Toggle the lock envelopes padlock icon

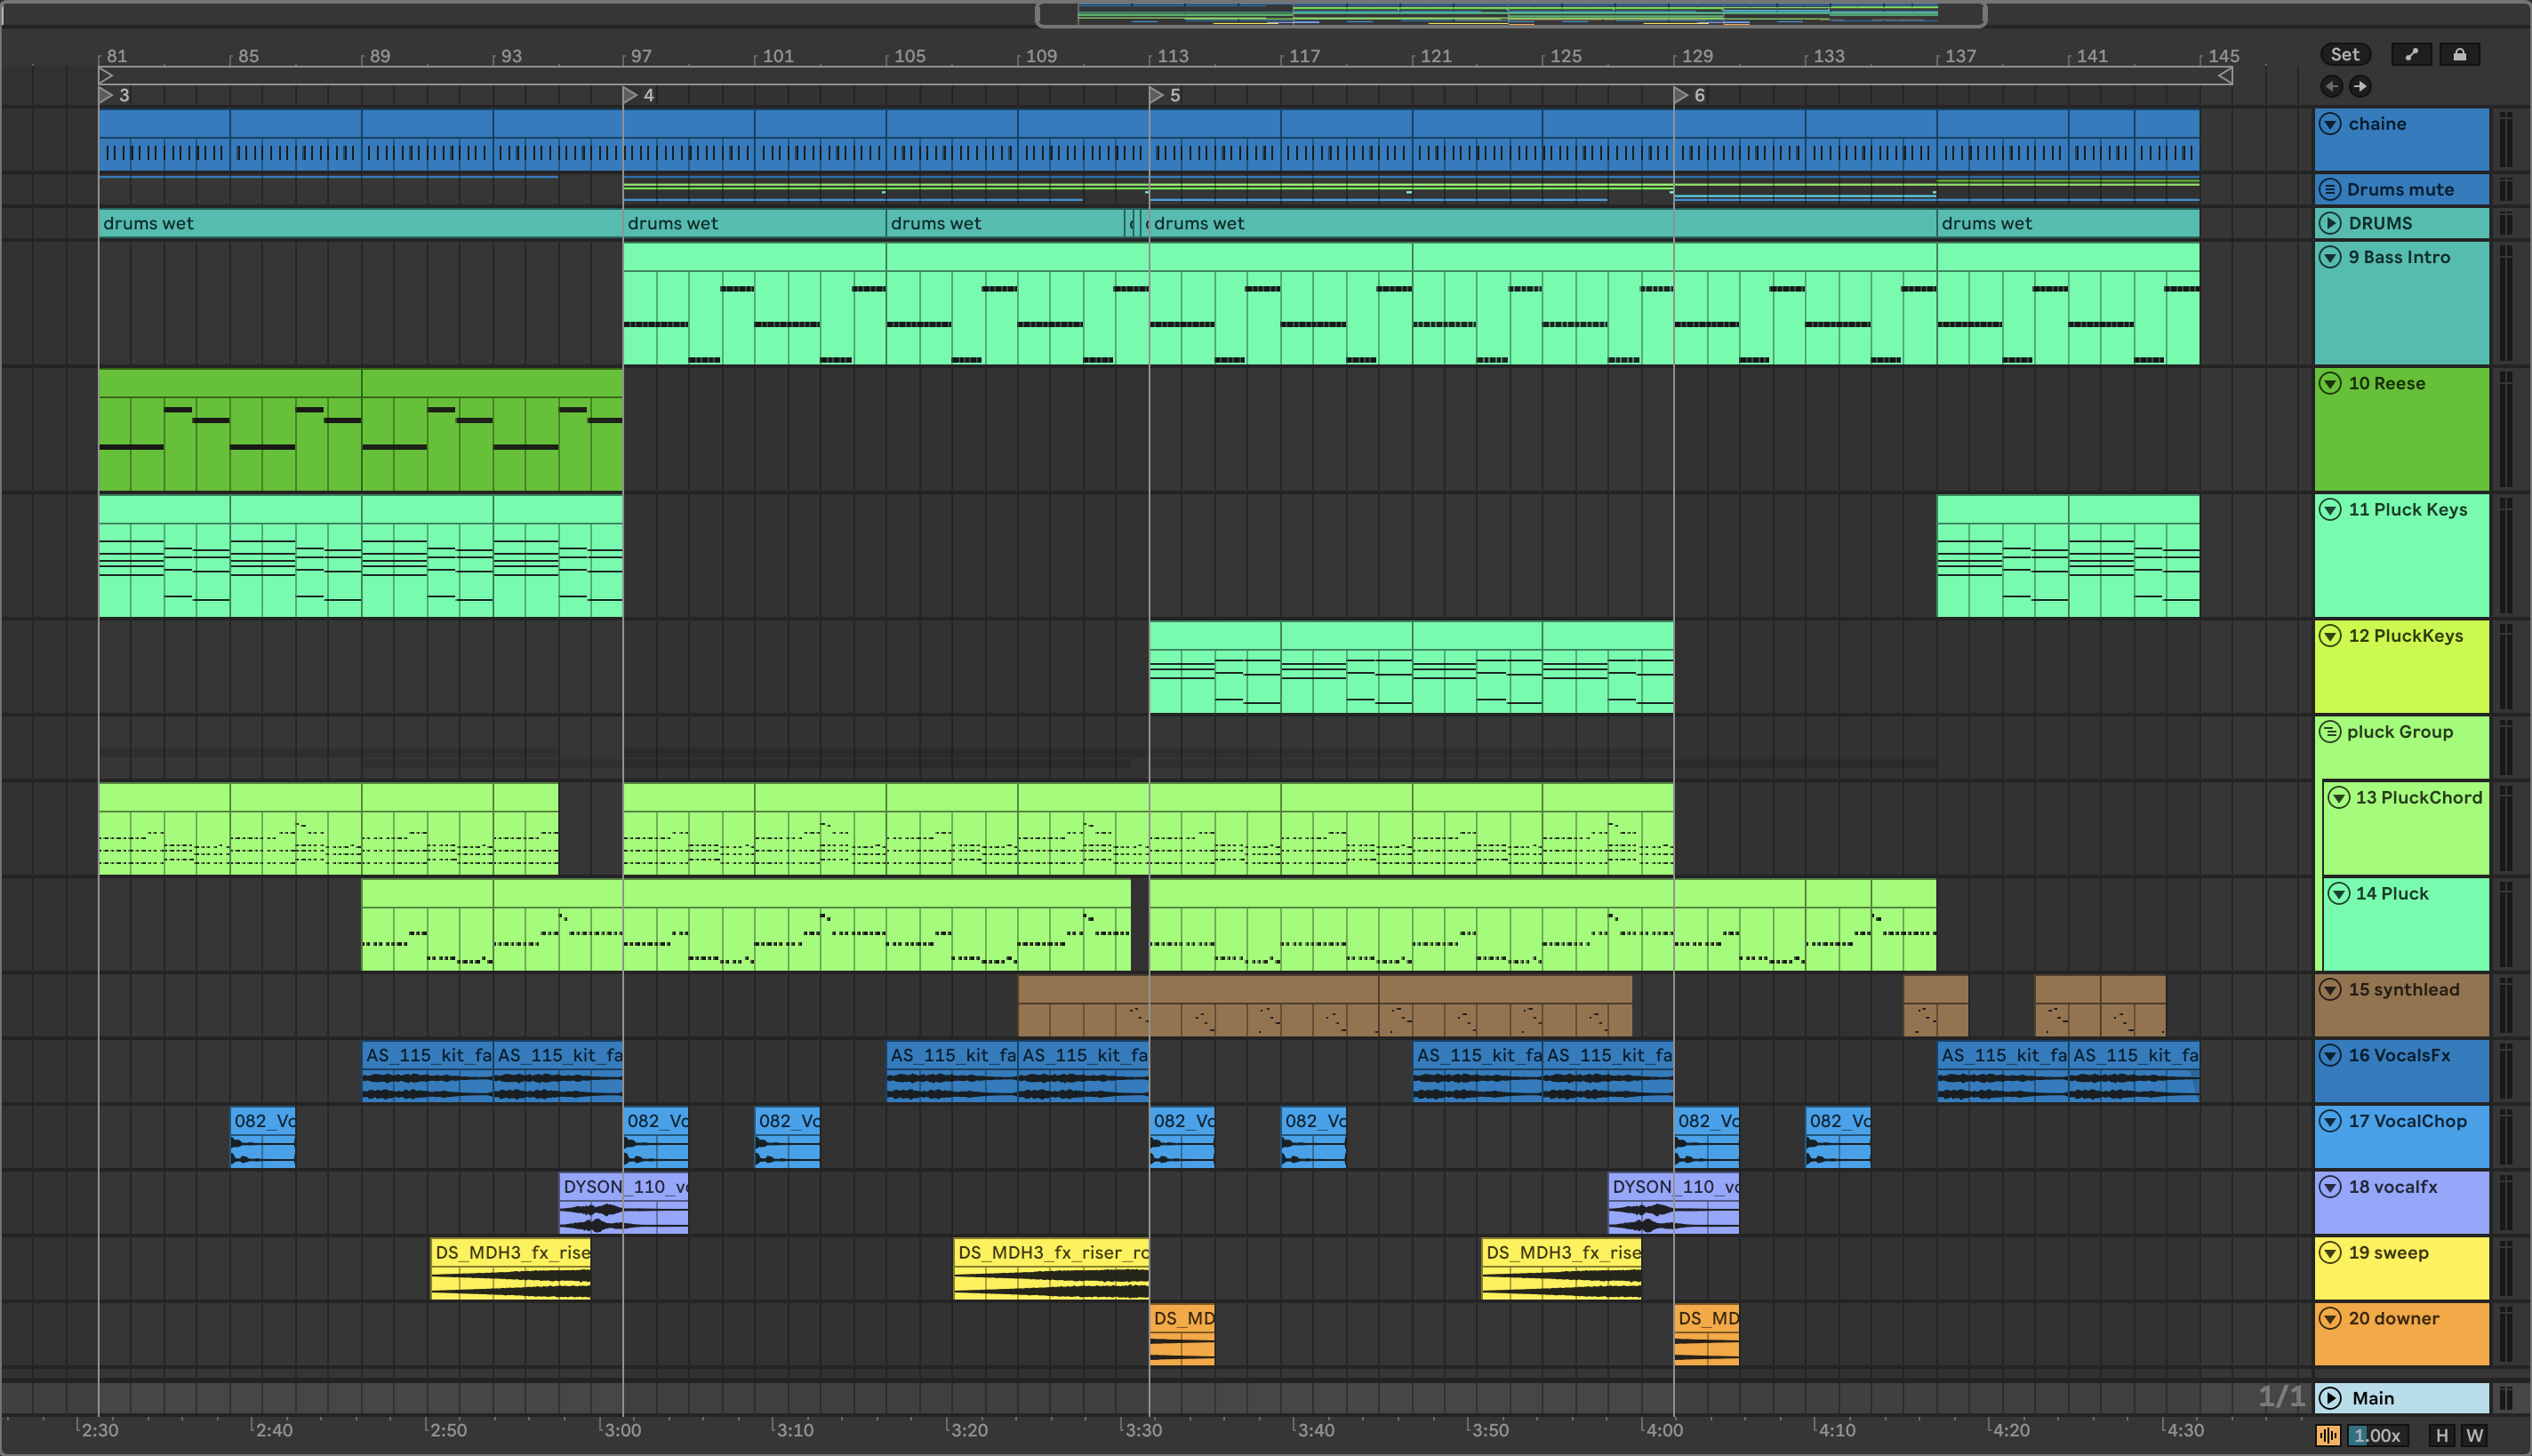tap(2459, 54)
